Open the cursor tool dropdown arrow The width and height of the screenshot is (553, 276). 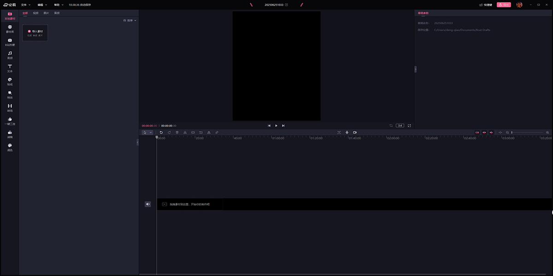click(x=151, y=132)
